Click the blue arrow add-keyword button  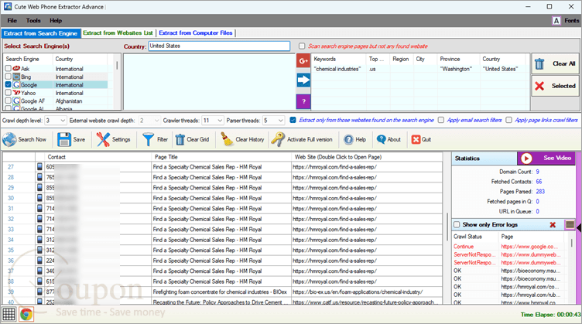pyautogui.click(x=303, y=80)
